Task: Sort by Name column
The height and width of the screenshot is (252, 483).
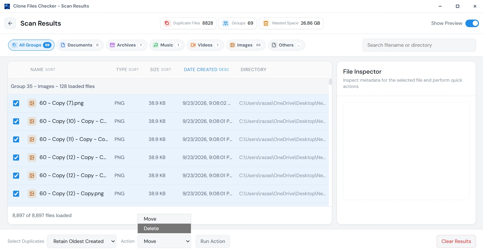Action: 43,70
